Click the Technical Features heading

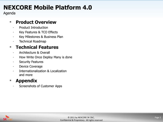[37, 47]
